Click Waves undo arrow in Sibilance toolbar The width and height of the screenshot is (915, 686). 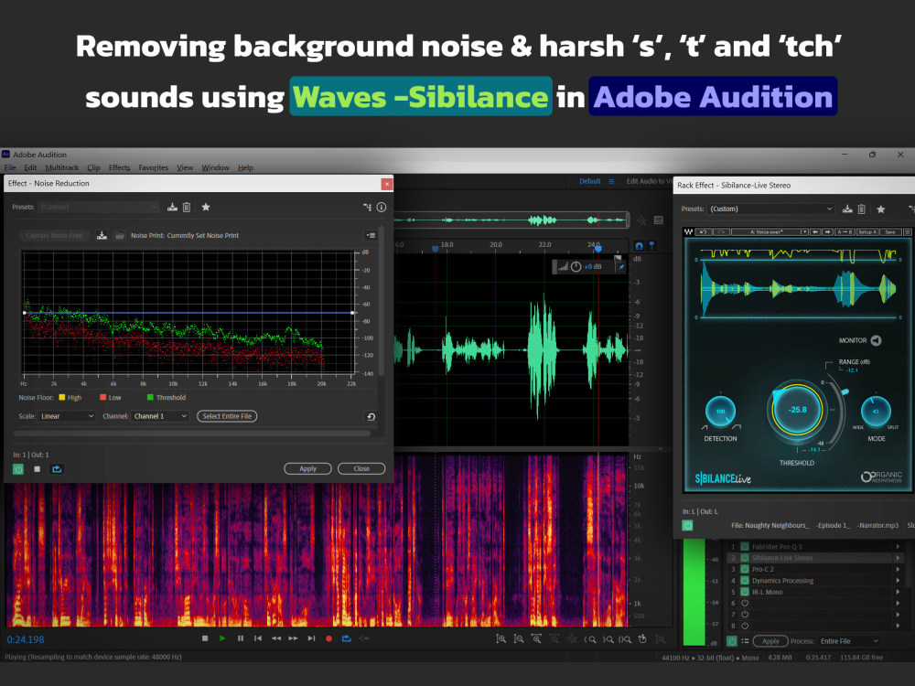coord(703,232)
